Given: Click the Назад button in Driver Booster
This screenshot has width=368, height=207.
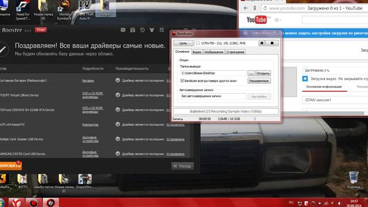Looking at the screenshot, I should (183, 166).
